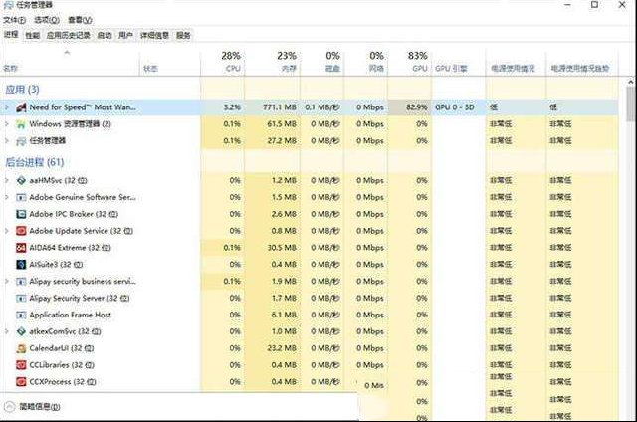This screenshot has width=637, height=422.
Task: Expand Adobe Genuine Software Service row
Action: tap(7, 197)
